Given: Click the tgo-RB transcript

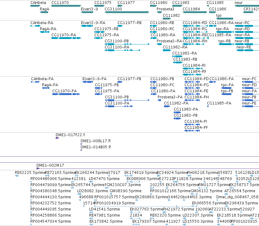Looking at the screenshot, I should (x=226, y=44).
